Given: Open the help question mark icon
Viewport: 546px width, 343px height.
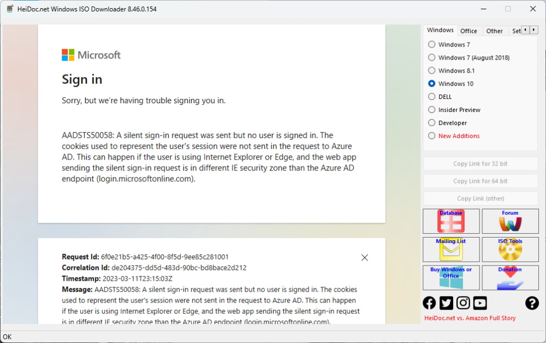Looking at the screenshot, I should click(x=532, y=303).
